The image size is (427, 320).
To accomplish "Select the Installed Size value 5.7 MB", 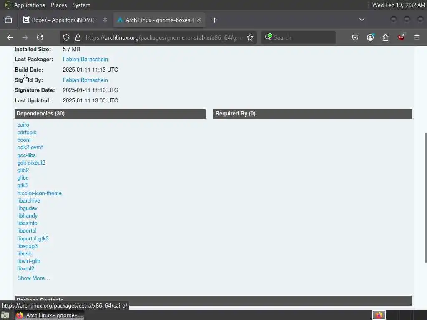I will tap(71, 50).
